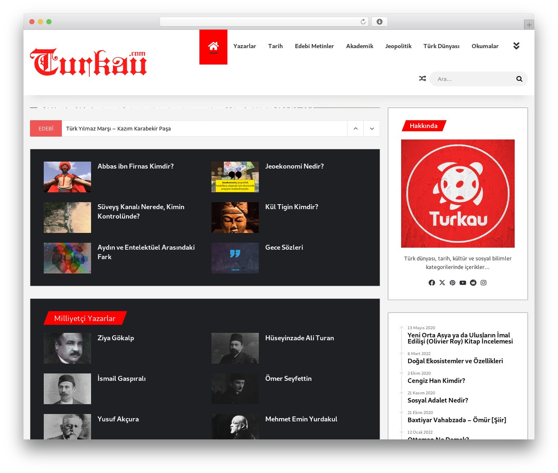Select Jeopolitik in navigation

[398, 46]
